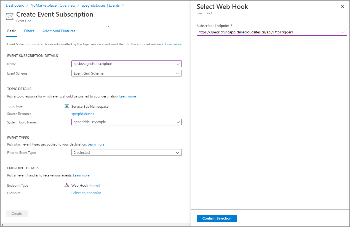Click the Service Bus Namespace icon
The height and width of the screenshot is (227, 350).
pyautogui.click(x=66, y=106)
